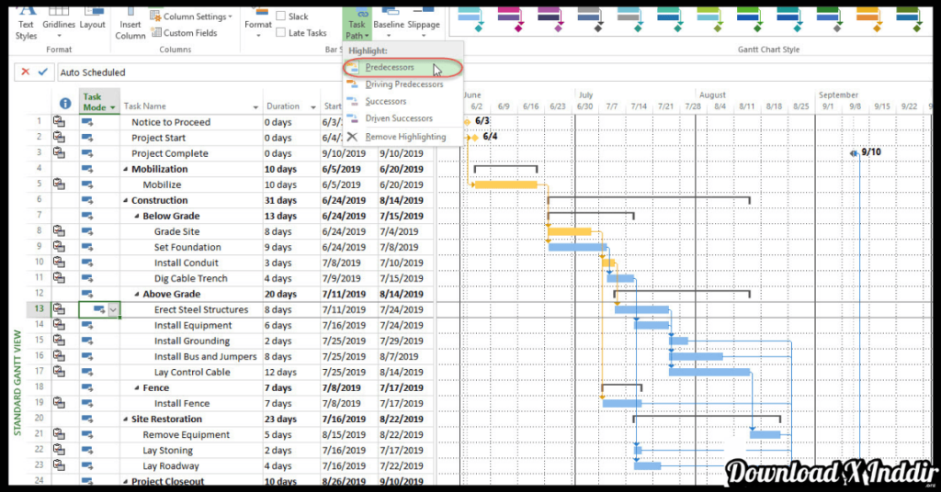Select Driving Predecessors from Highlight menu
This screenshot has width=941, height=492.
[x=403, y=84]
